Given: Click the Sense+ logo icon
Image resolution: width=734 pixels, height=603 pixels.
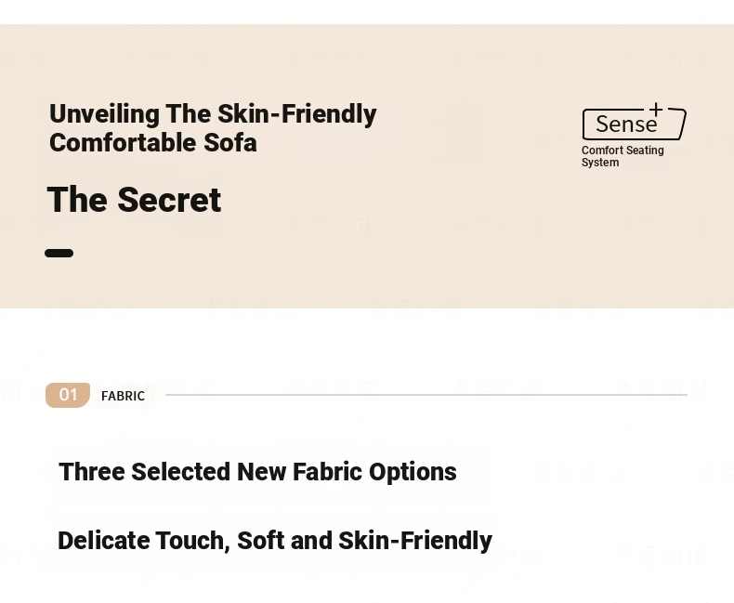Looking at the screenshot, I should tap(635, 122).
